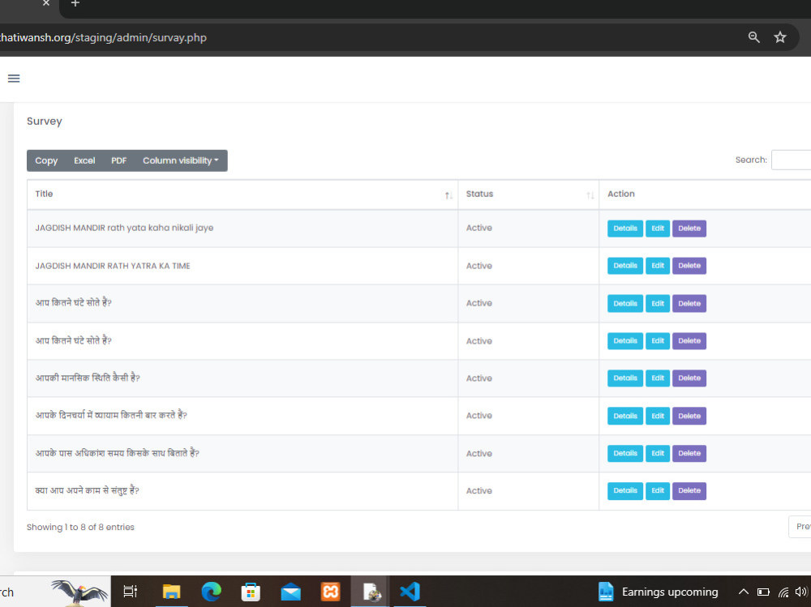811x607 pixels.
Task: Open the Wi-Fi network tray icon
Action: [x=783, y=592]
